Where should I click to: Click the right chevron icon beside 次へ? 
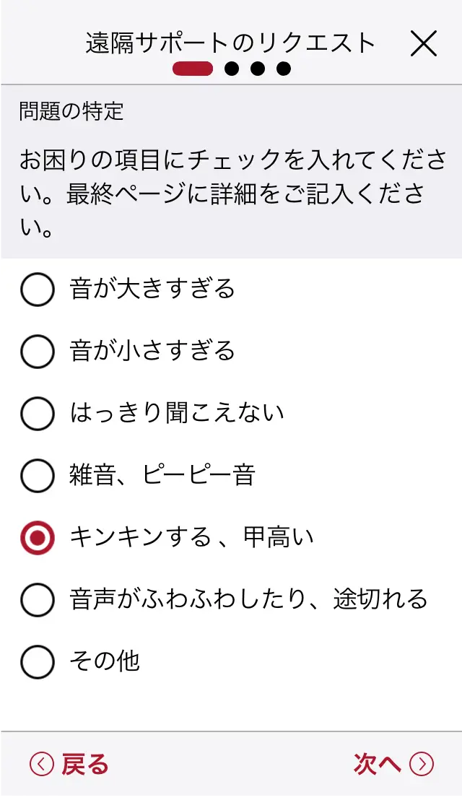(422, 764)
